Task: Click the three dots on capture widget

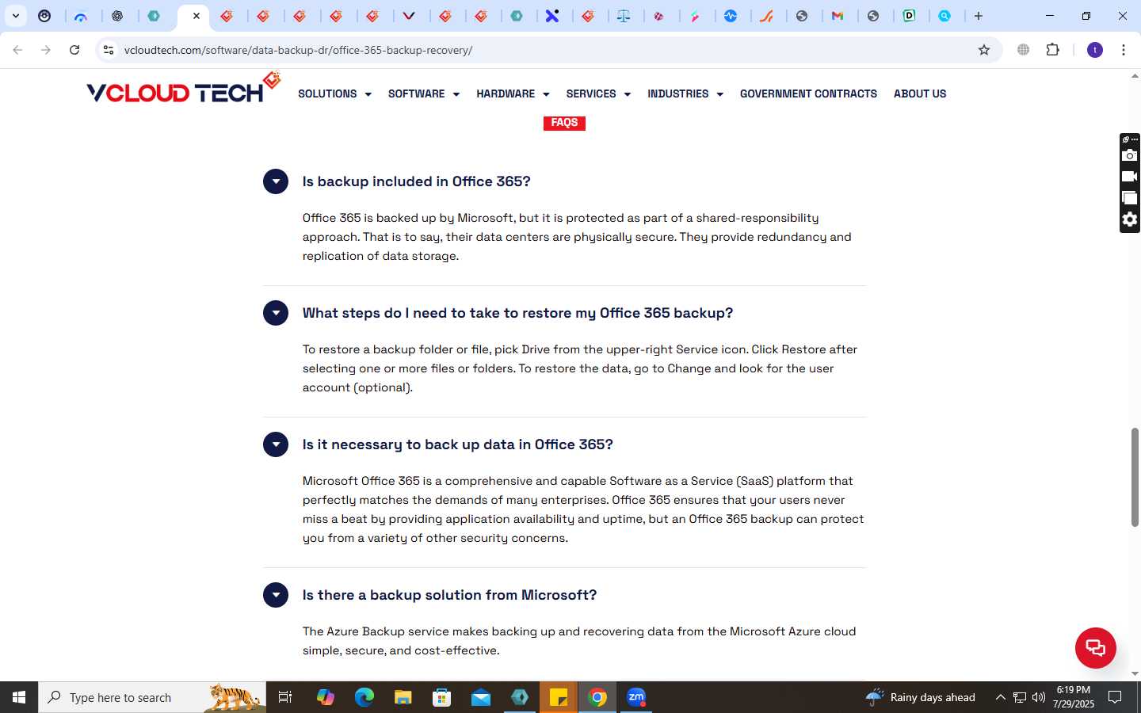Action: 1135,139
